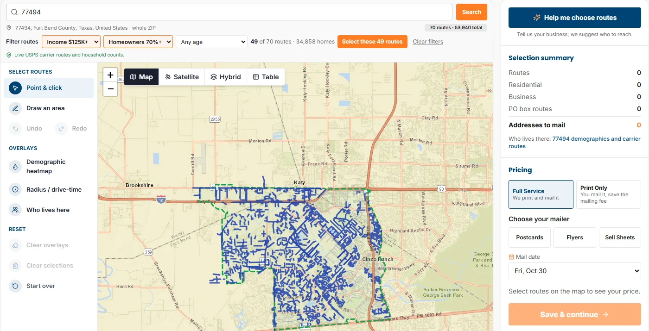
Task: Select Print Only pricing option
Action: pos(609,194)
